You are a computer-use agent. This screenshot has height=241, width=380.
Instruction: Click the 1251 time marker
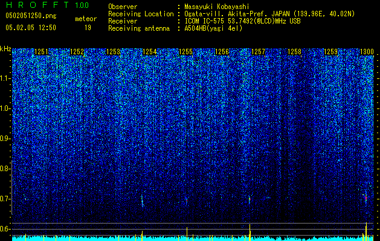[41, 52]
